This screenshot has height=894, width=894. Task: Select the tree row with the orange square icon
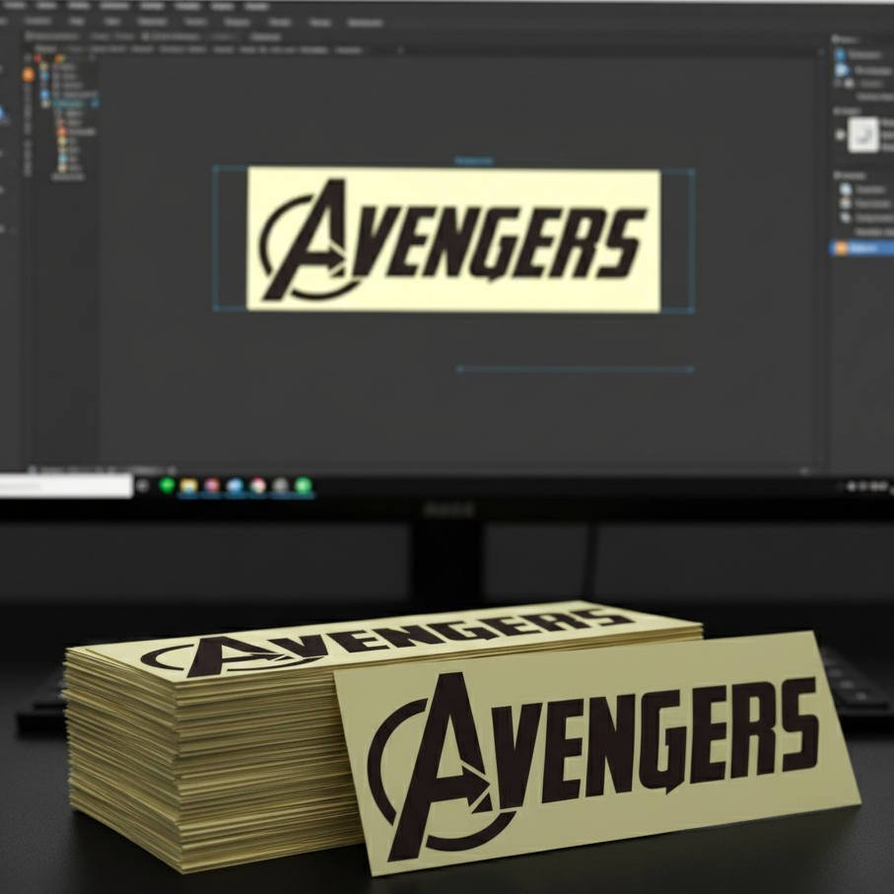(x=77, y=132)
